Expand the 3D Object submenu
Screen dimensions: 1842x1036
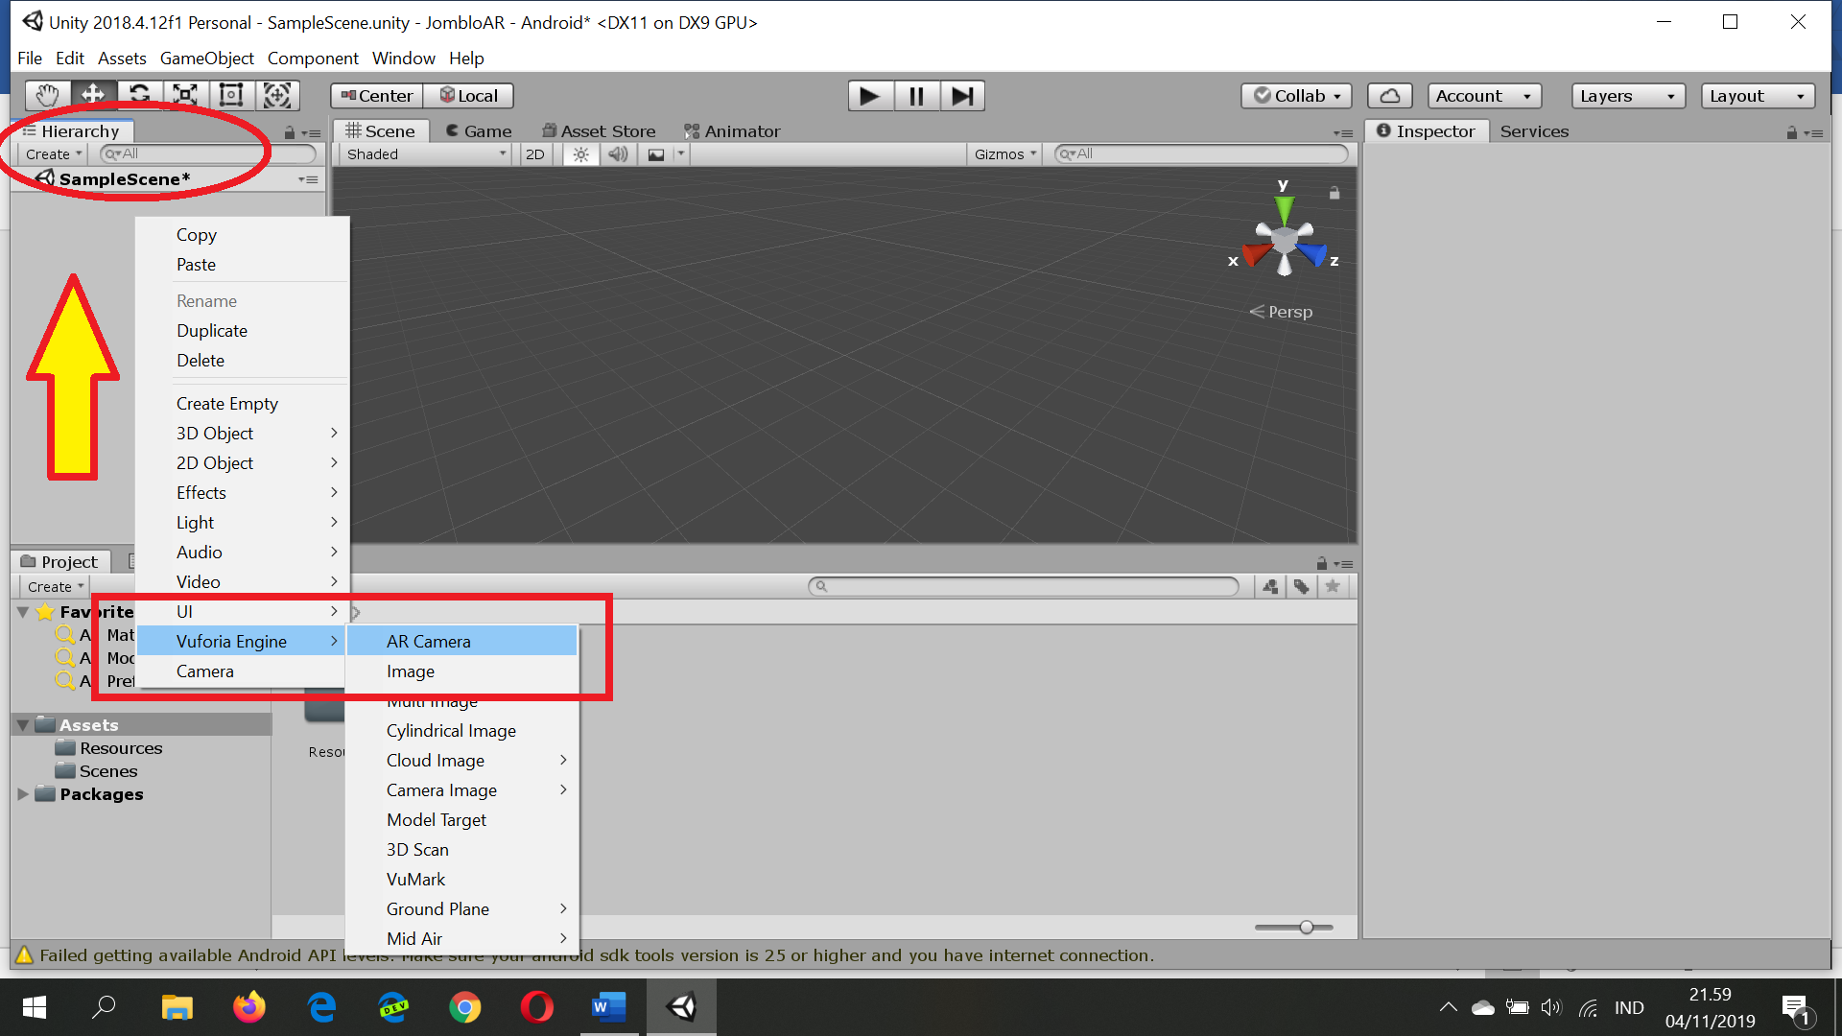click(243, 433)
